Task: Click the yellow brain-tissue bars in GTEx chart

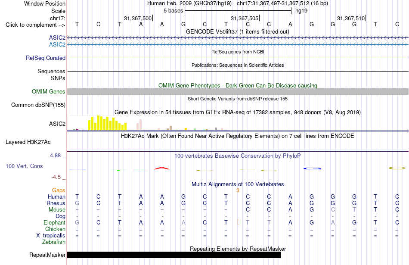Action: click(x=108, y=123)
